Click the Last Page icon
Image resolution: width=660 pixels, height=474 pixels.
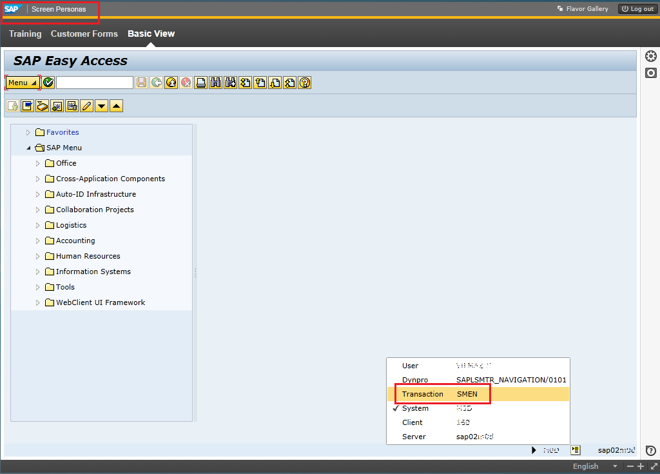(x=290, y=83)
